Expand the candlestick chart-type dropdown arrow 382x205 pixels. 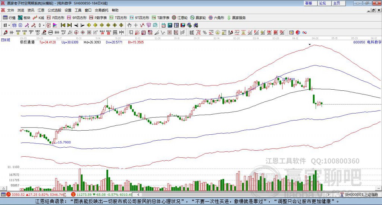pyautogui.click(x=44, y=25)
